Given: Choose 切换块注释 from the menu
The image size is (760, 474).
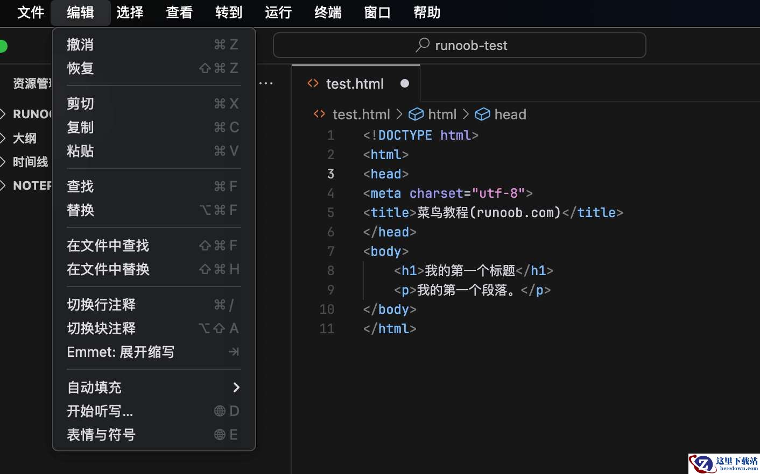Looking at the screenshot, I should (153, 328).
